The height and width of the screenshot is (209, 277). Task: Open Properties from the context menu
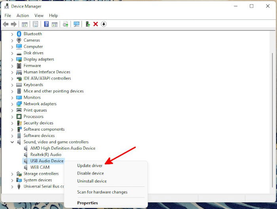pos(87,203)
